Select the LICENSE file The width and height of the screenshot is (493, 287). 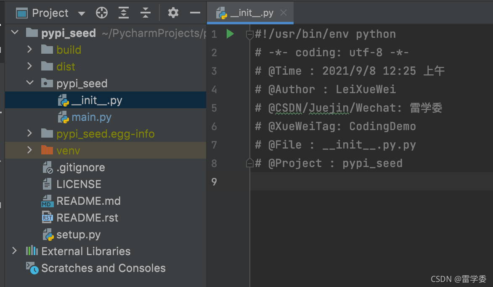click(79, 184)
